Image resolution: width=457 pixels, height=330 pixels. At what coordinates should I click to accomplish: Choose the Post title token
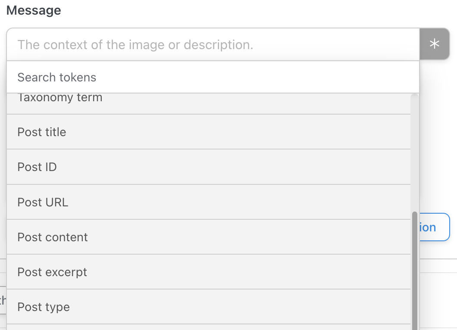click(209, 132)
